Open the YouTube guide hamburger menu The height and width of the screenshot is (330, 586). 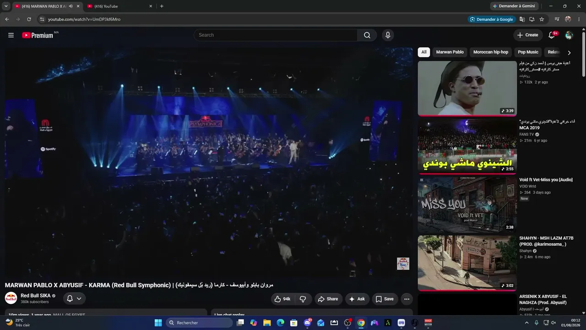11,35
